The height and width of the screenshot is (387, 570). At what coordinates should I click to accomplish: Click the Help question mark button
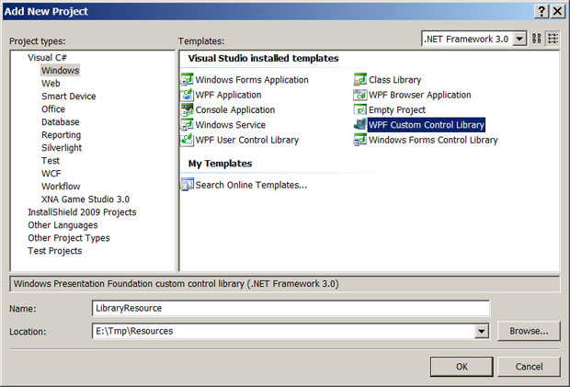537,10
